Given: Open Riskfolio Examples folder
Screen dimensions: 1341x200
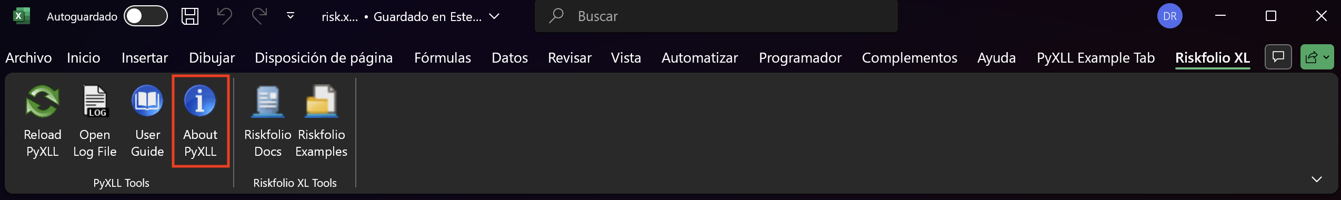Looking at the screenshot, I should pyautogui.click(x=321, y=122).
